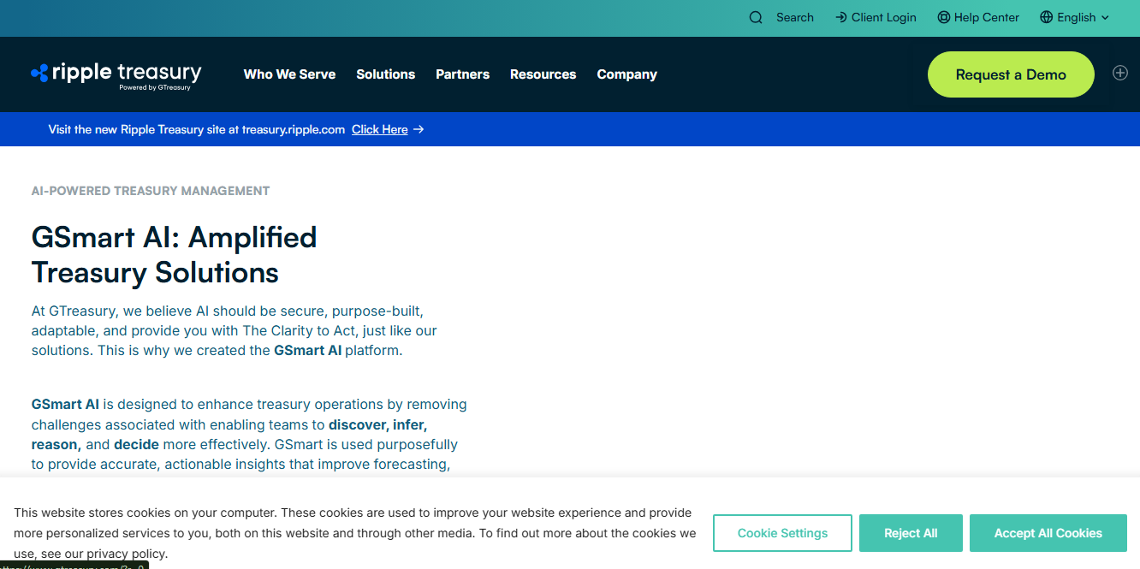Image resolution: width=1140 pixels, height=569 pixels.
Task: Expand the Partners navigation item
Action: coord(462,74)
